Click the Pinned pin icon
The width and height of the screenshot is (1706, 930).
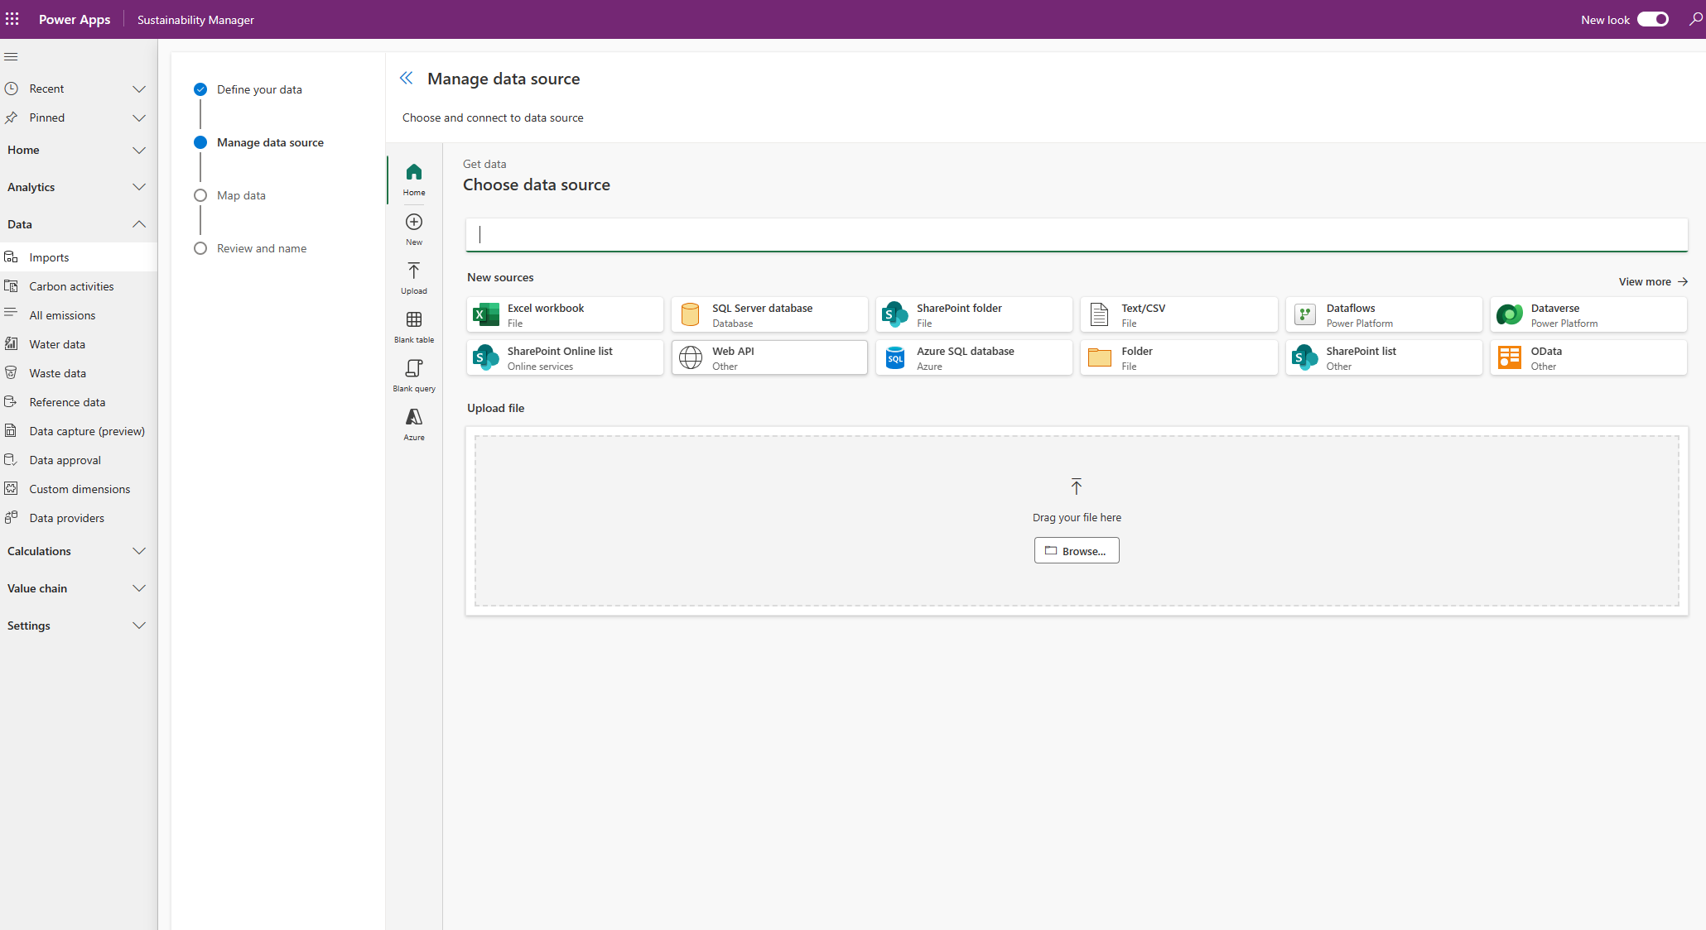click(x=11, y=117)
